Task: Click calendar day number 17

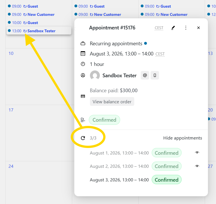Action: pyautogui.click(x=11, y=110)
